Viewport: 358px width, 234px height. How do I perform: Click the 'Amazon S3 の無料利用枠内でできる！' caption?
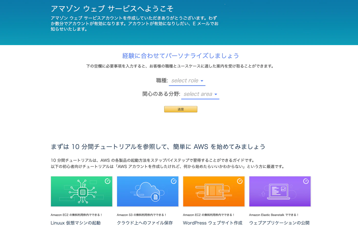tap(142, 215)
